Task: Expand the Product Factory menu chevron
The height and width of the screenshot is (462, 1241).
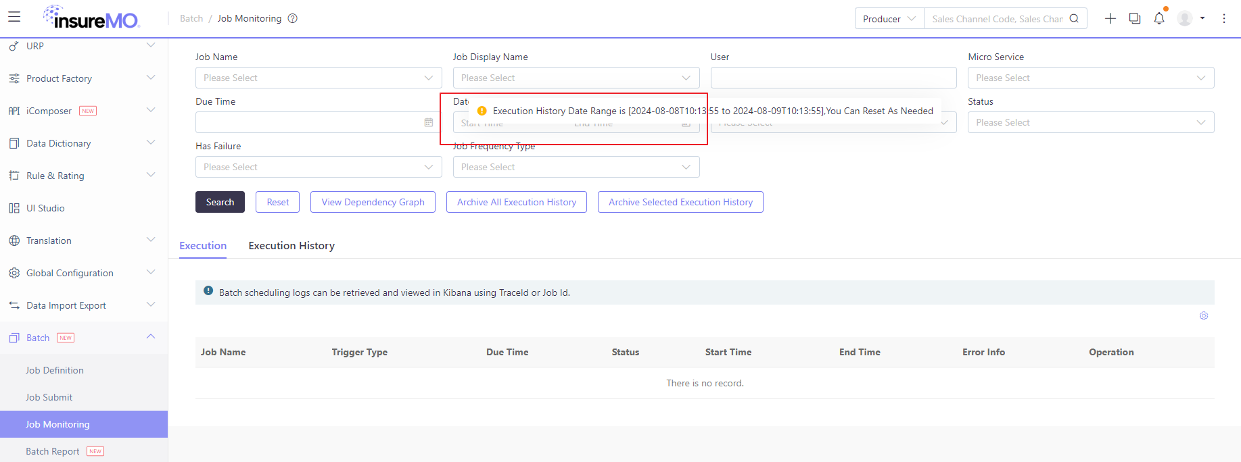Action: [x=151, y=78]
